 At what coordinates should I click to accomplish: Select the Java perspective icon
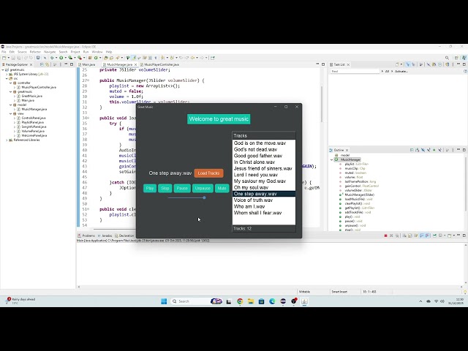(x=464, y=58)
